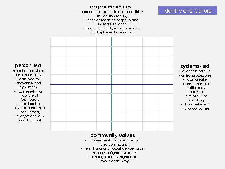Click the stifle flexibility and creativity text
Image resolution: width=225 pixels, height=169 pixels.
[197, 96]
